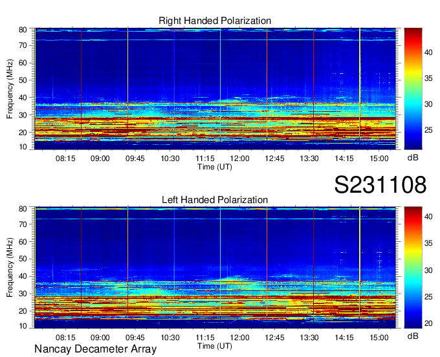
Task: Click the 'Nancay Decameter Array' caption
Action: point(95,349)
